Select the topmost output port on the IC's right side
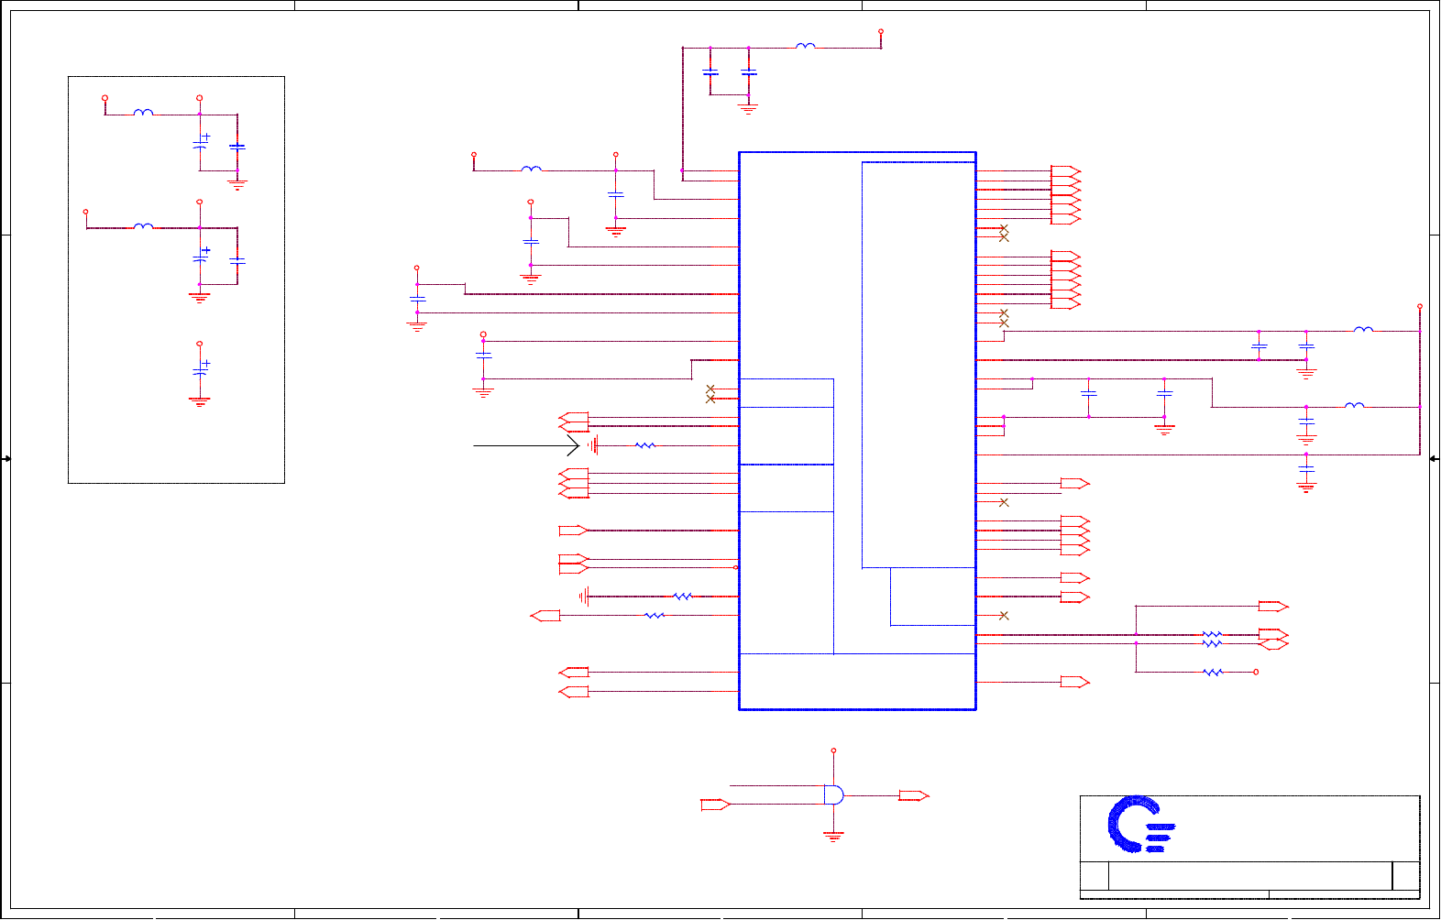 point(1066,171)
